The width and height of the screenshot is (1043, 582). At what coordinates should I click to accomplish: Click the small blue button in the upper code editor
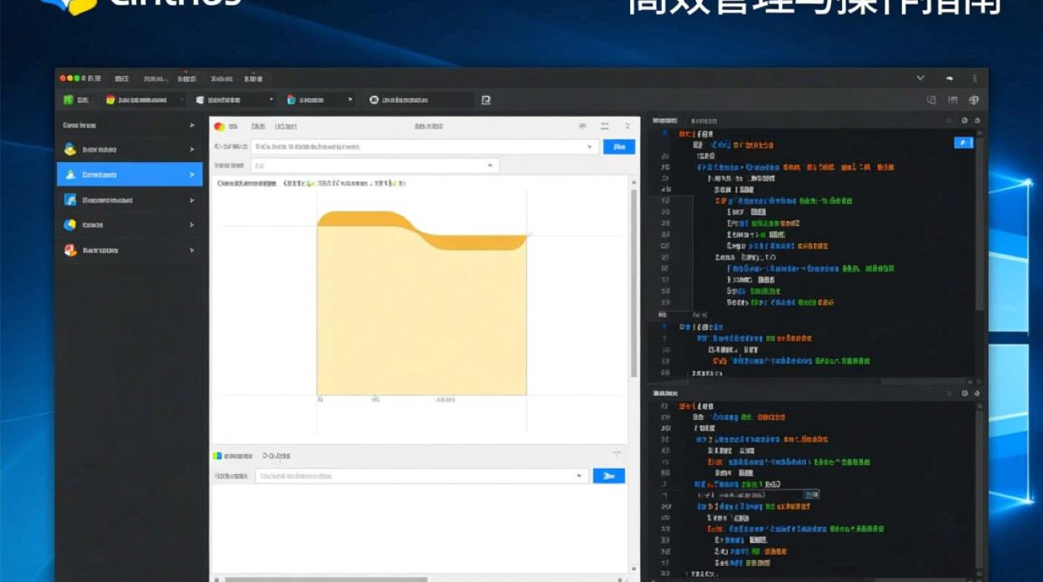click(963, 142)
